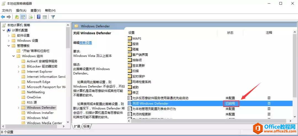The width and height of the screenshot is (298, 136).
Task: Expand the Windows 设置 tree node
Action: click(x=9, y=40)
